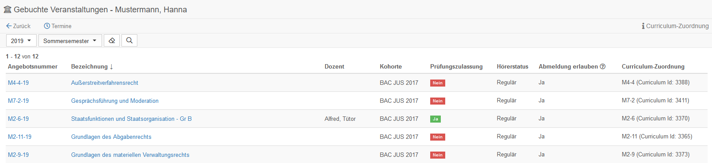Open Gesprächsführung und Moderation link
Image resolution: width=712 pixels, height=163 pixels.
(x=115, y=101)
